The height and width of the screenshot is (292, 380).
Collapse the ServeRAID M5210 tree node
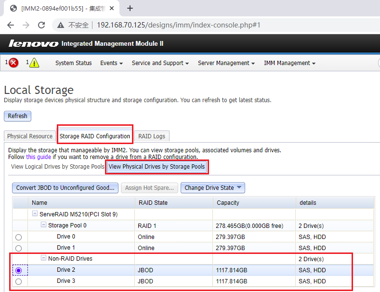[x=35, y=213]
